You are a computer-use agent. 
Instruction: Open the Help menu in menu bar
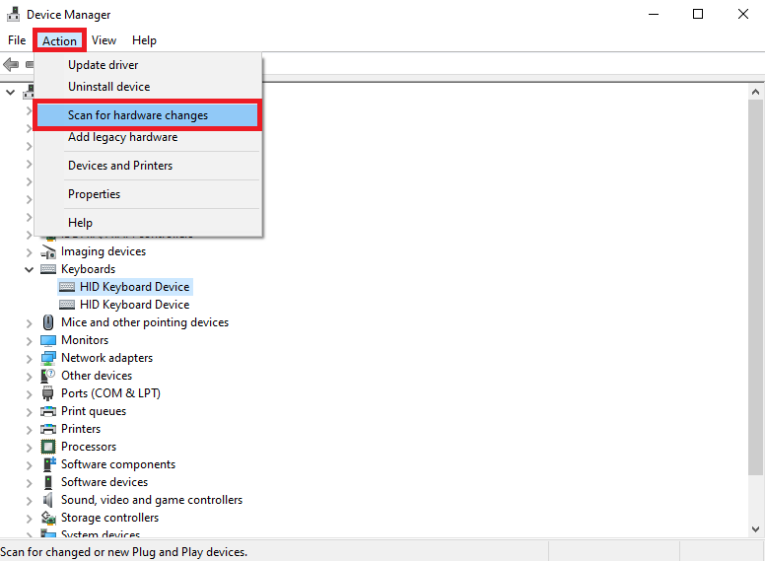point(144,40)
